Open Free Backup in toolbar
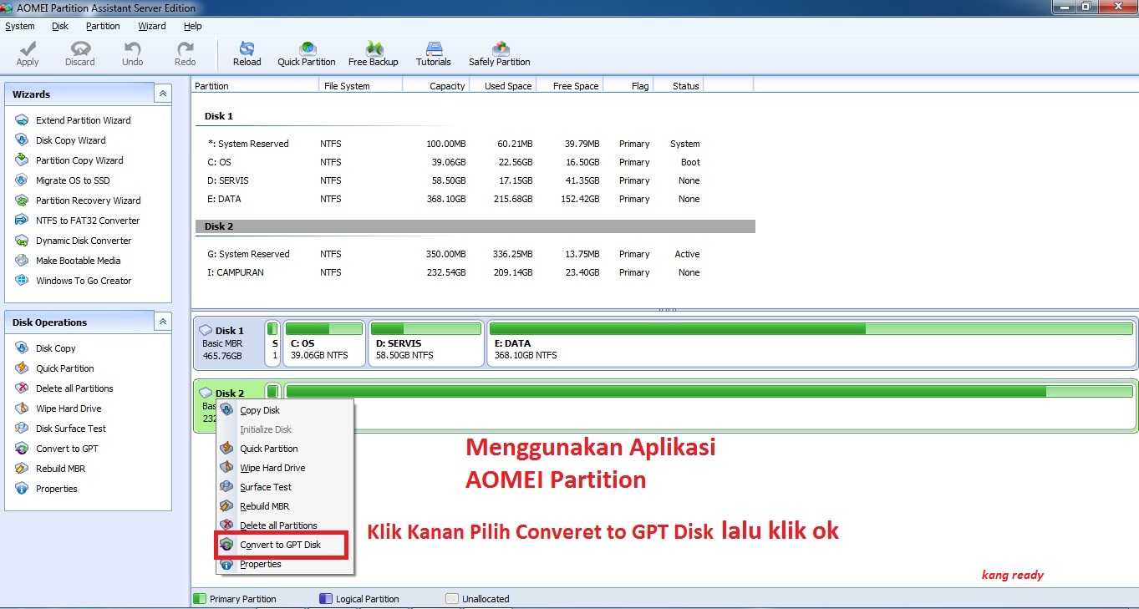This screenshot has height=609, width=1139. click(x=374, y=53)
